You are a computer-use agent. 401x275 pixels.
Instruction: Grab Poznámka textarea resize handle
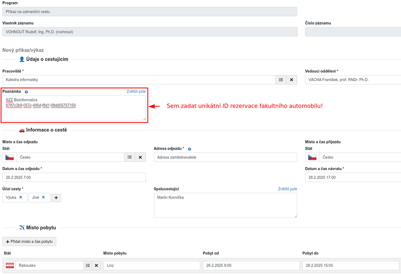click(x=144, y=118)
